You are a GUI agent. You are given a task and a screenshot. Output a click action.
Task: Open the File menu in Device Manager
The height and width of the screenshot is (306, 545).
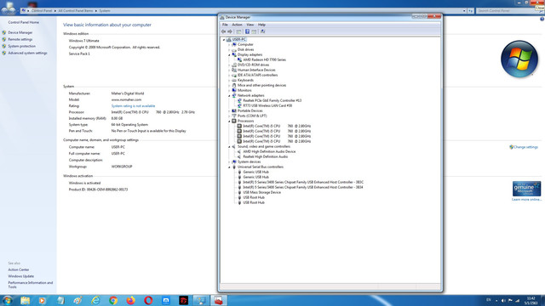[x=225, y=25]
